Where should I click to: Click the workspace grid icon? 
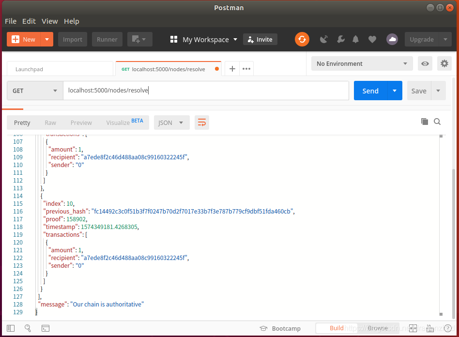click(174, 39)
